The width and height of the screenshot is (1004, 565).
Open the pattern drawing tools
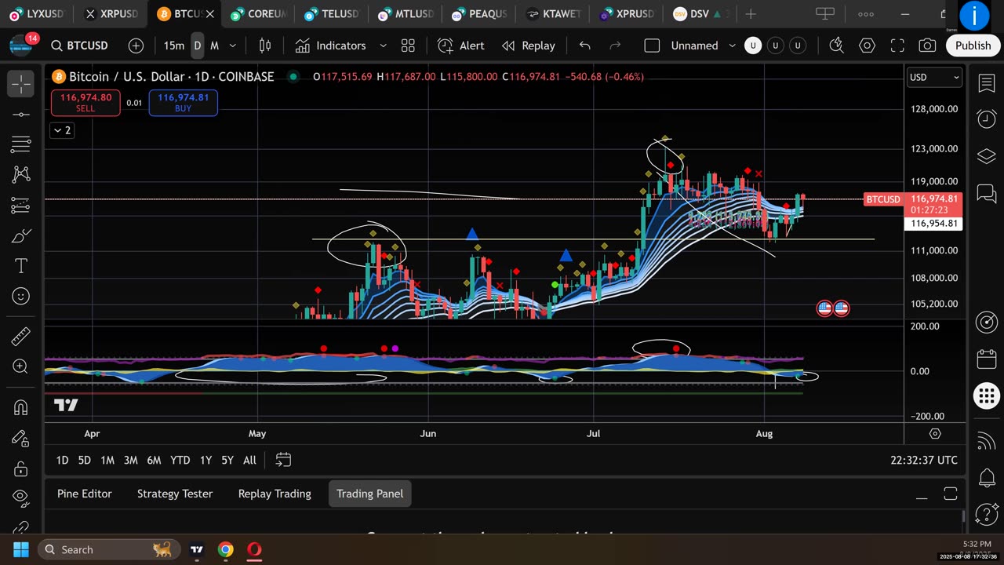pyautogui.click(x=21, y=174)
